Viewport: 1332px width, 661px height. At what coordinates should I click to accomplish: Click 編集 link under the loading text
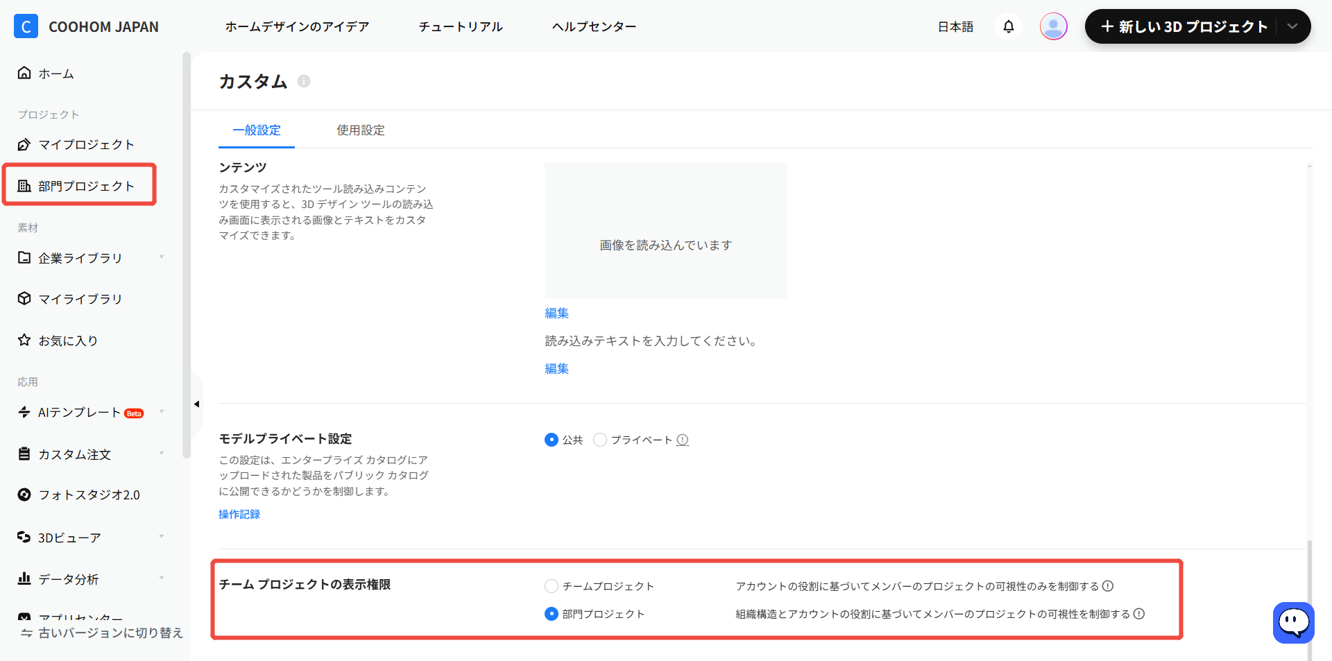556,368
